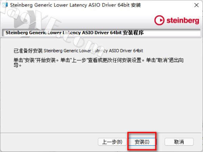Click the 已准备好安装 ready message line
The height and width of the screenshot is (152, 203).
(x=78, y=51)
